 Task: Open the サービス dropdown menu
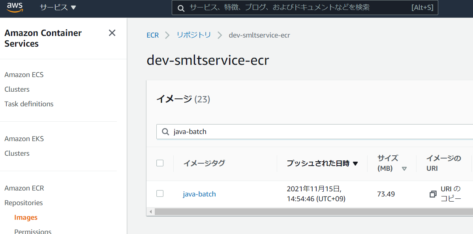tap(58, 8)
